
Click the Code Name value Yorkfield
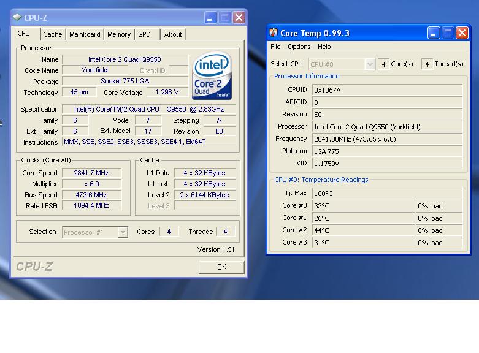pos(94,70)
